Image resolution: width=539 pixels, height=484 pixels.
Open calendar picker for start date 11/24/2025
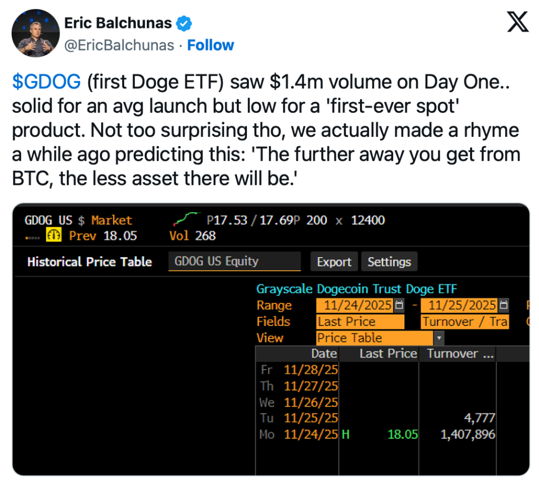pyautogui.click(x=399, y=305)
